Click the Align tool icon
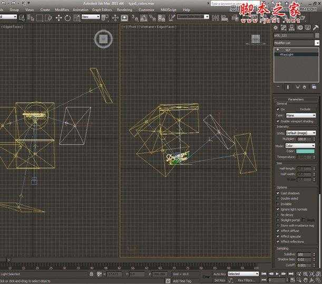The height and width of the screenshot is (284, 322). pos(225,18)
